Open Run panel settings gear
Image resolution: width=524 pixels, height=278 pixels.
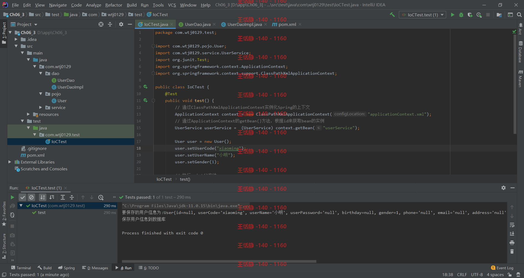[504, 188]
